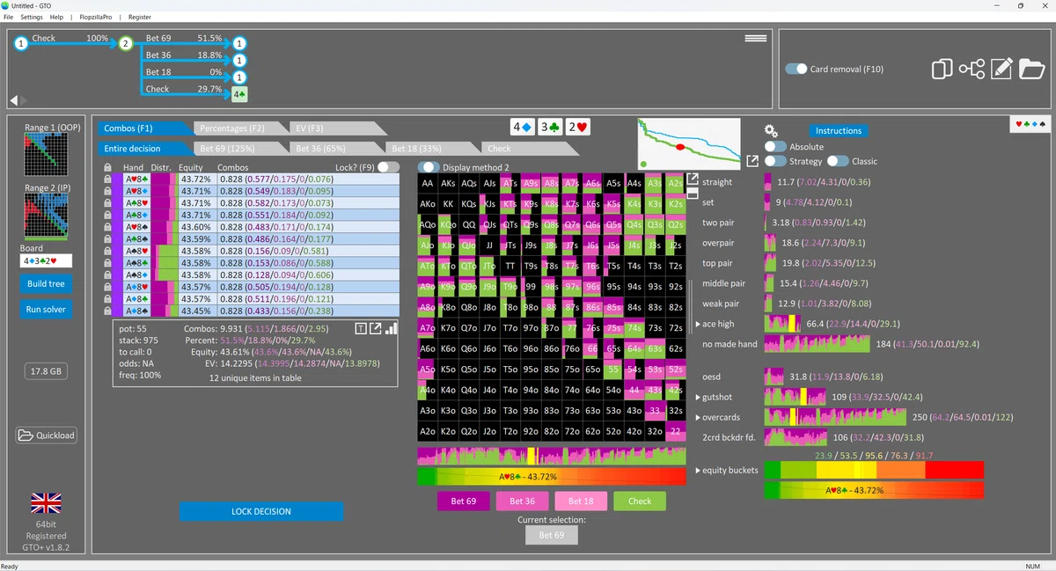This screenshot has width=1056, height=571.
Task: Click the hamburger lines icon above the tree
Action: 755,39
